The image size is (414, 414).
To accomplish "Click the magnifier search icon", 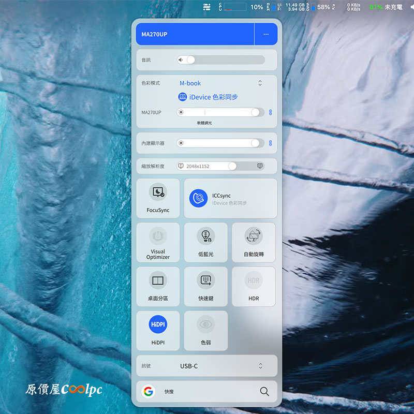I will [x=264, y=392].
